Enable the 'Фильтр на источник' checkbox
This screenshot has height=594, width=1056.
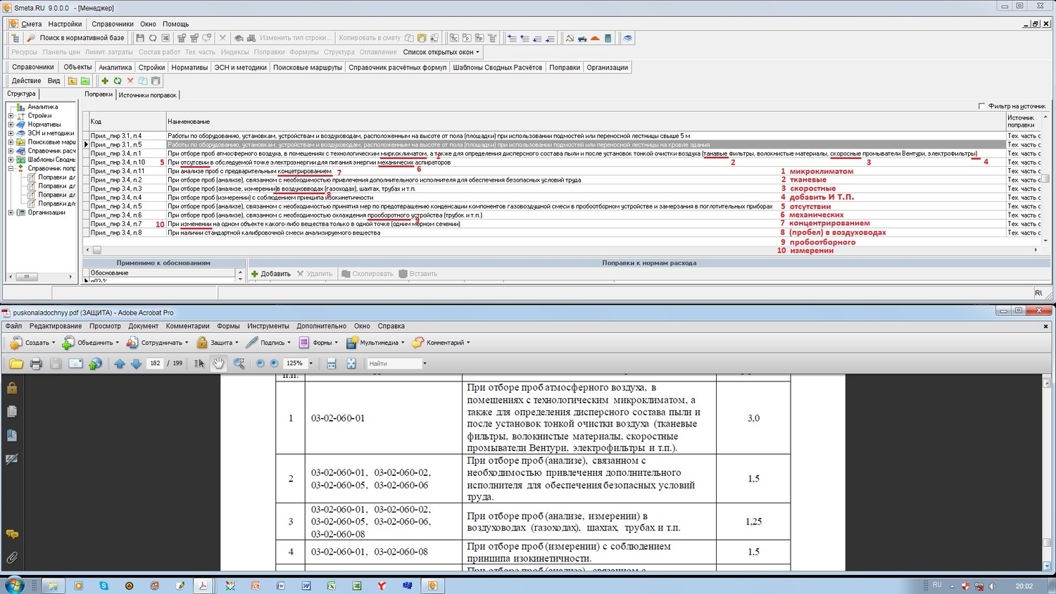981,106
